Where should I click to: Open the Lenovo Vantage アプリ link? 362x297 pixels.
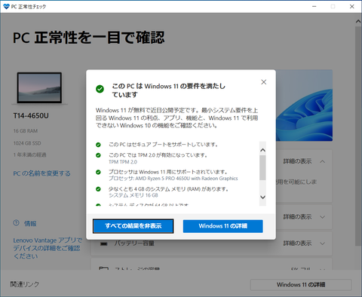click(x=48, y=248)
